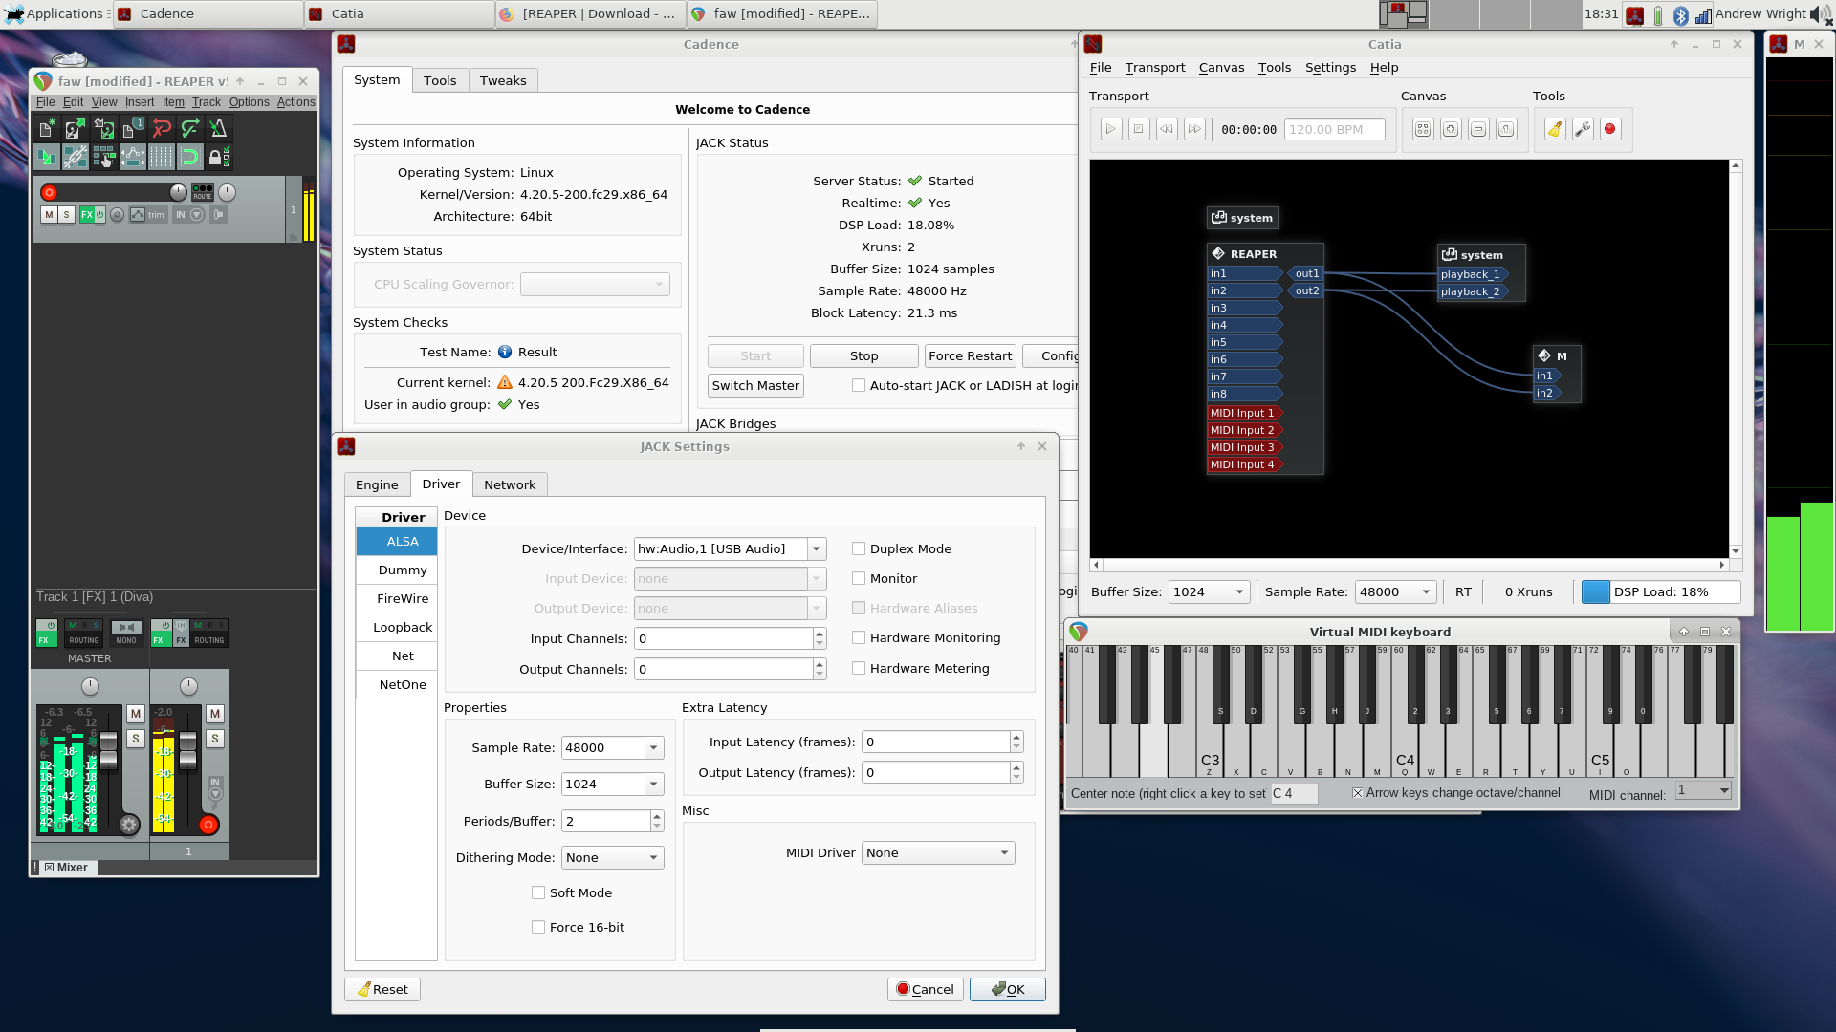Open Buffer Size dropdown in JACK Settings Properties

(612, 784)
